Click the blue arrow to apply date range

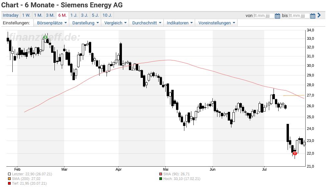(x=319, y=15)
